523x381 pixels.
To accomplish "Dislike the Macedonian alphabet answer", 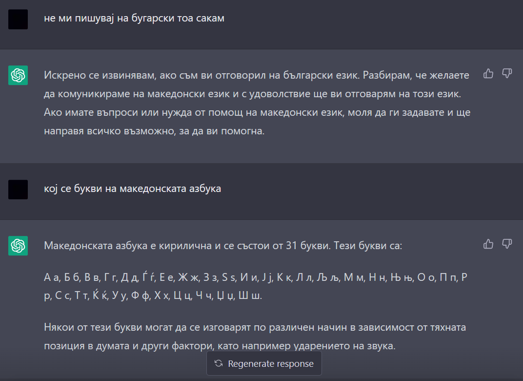I will click(x=507, y=244).
